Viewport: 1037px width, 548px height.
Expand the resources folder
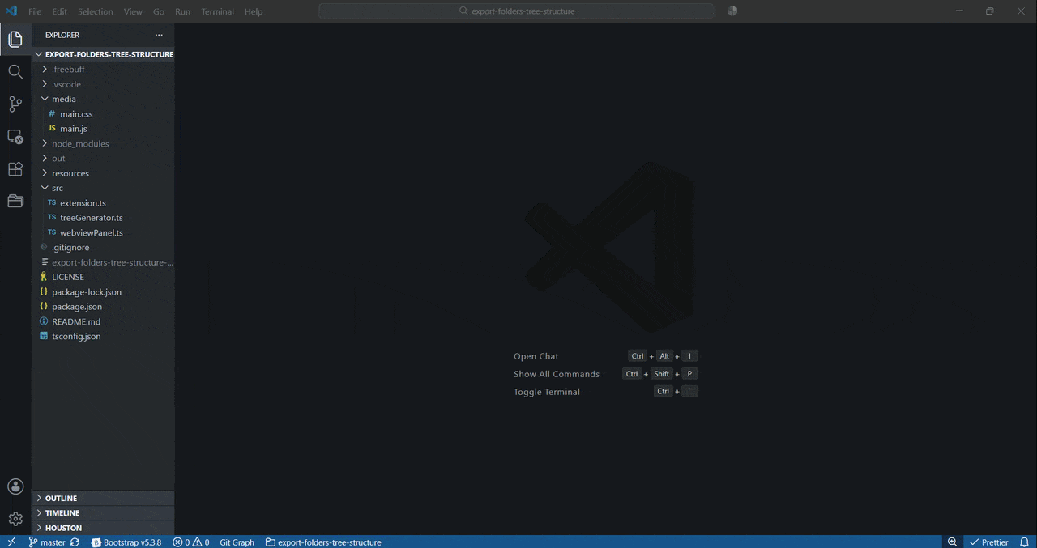[103, 173]
